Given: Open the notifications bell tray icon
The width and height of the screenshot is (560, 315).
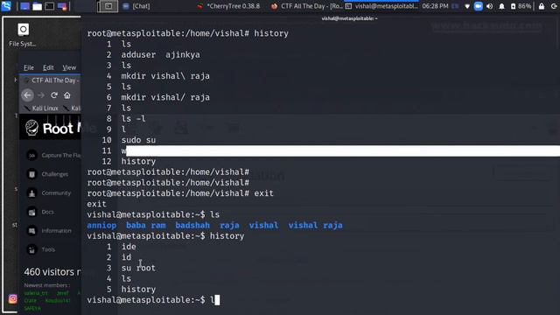Looking at the screenshot, I should pyautogui.click(x=501, y=6).
